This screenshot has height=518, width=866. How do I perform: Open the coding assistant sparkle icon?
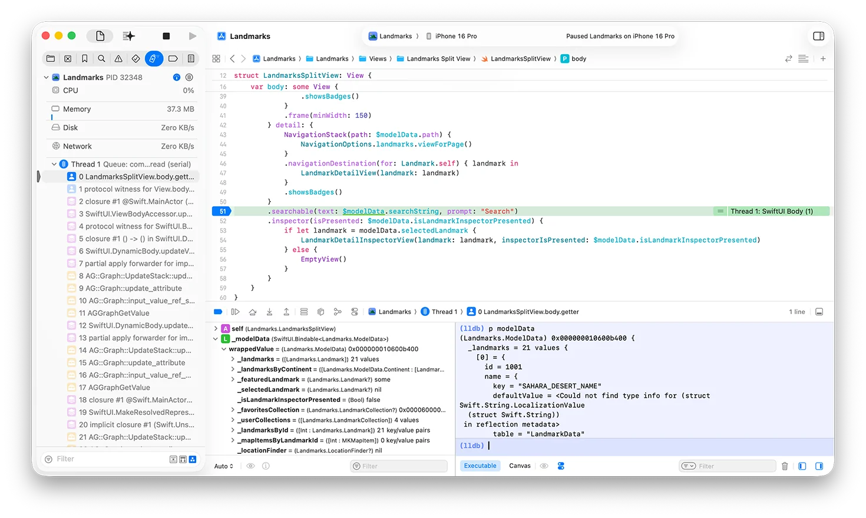[128, 36]
